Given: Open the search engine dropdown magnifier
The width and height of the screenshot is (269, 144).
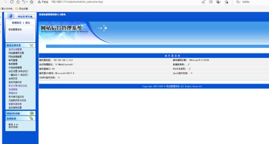Looking at the screenshot, I should [x=238, y=2].
